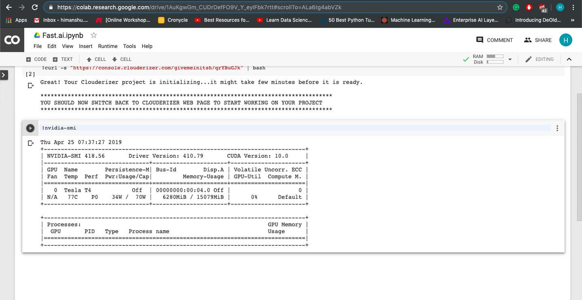
Task: Click the 'CUDA Version: 10.0' text
Action: (258, 156)
